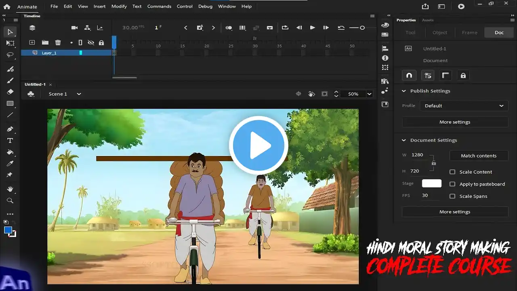This screenshot has width=517, height=291.
Task: Activate the Hand tool
Action: pos(10,189)
